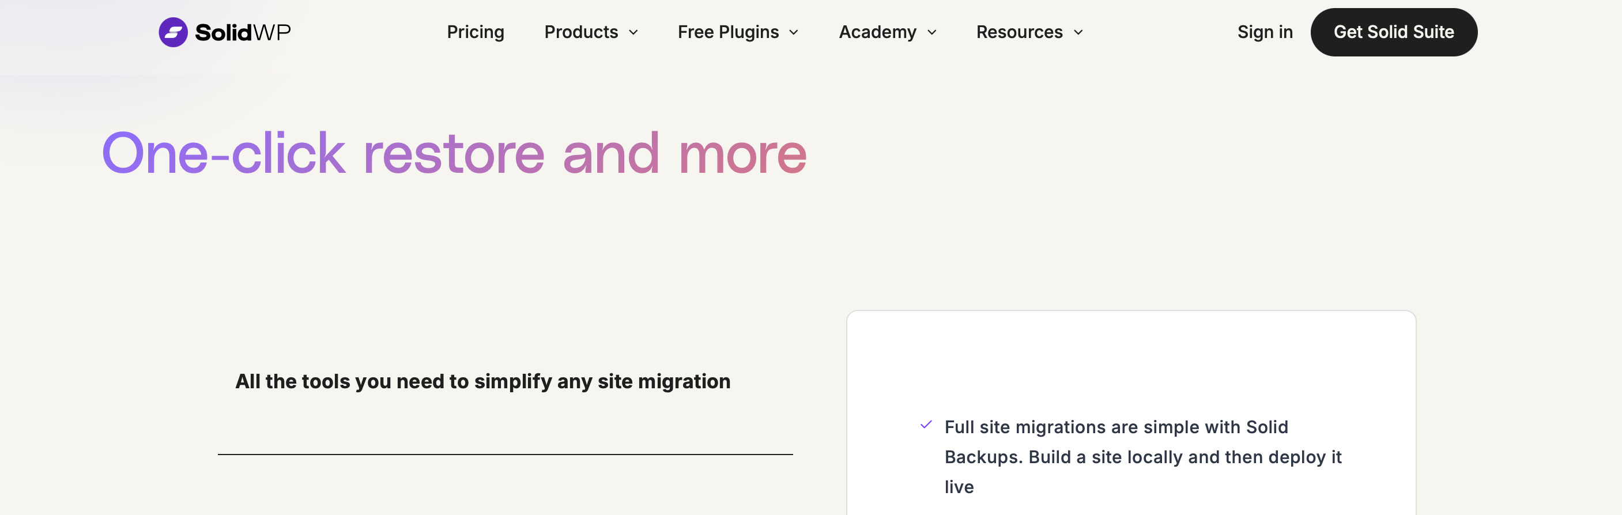1622x515 pixels.
Task: Open the Resources menu
Action: tap(1020, 32)
